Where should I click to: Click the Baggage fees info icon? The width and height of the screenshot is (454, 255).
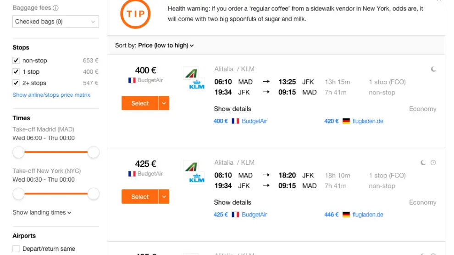55,8
